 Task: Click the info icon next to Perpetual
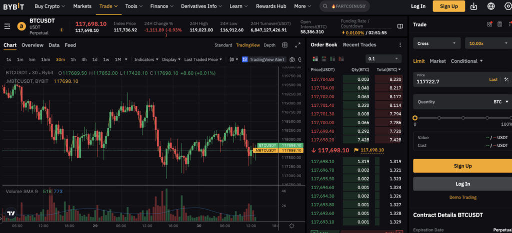click(x=61, y=30)
